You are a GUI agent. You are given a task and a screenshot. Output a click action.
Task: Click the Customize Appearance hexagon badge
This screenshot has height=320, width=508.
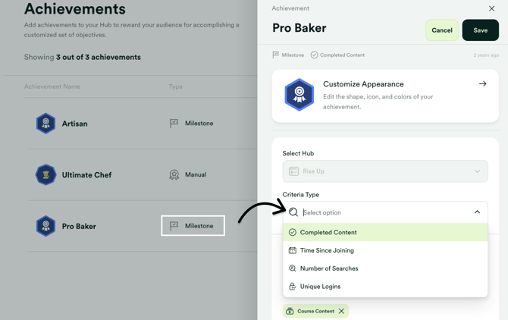click(299, 95)
